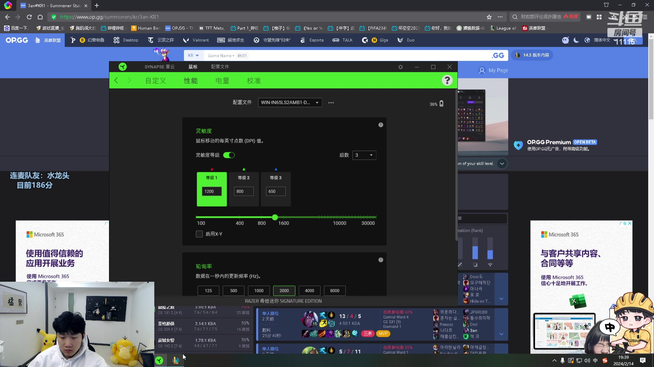Toggle the sensitivity stages switch

point(229,155)
